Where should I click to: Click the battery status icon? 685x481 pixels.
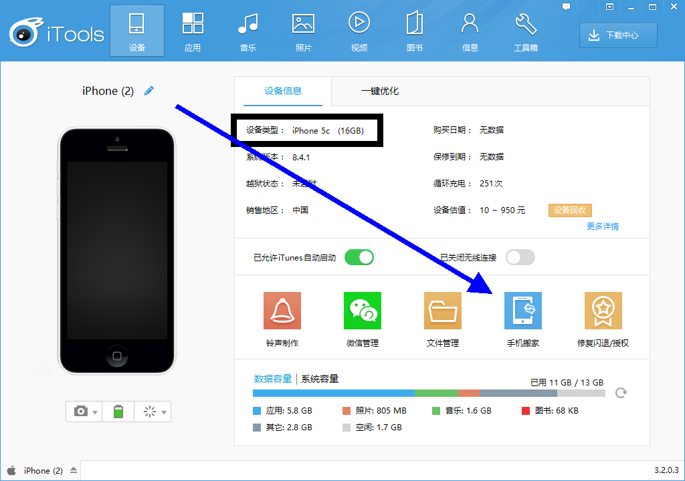pos(118,411)
